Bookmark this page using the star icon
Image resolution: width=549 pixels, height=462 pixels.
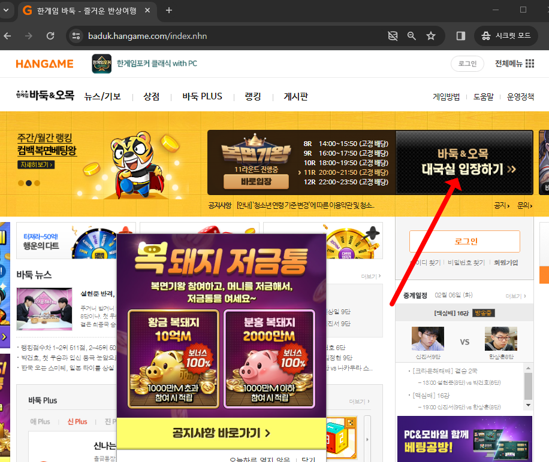pos(431,36)
